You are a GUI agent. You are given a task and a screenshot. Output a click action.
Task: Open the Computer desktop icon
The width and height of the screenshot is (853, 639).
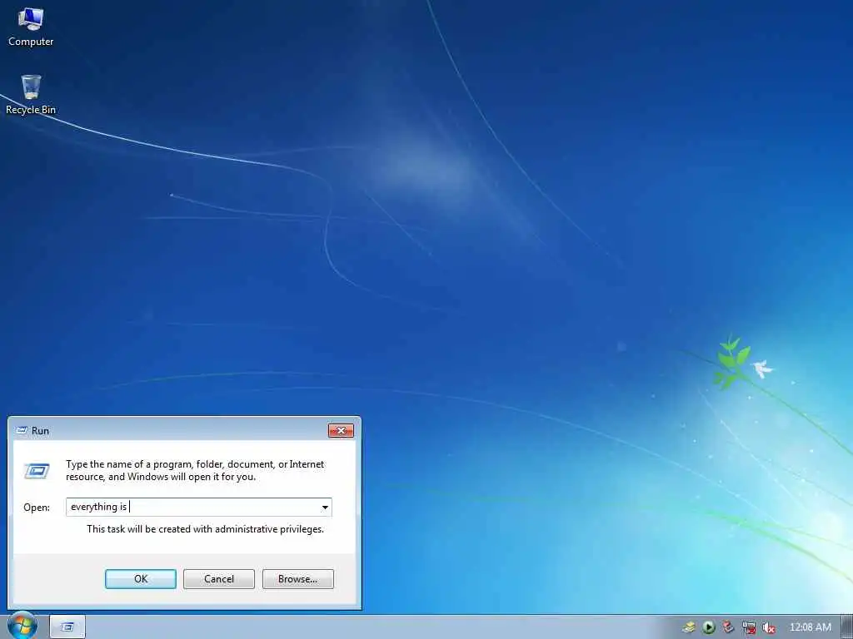[31, 27]
